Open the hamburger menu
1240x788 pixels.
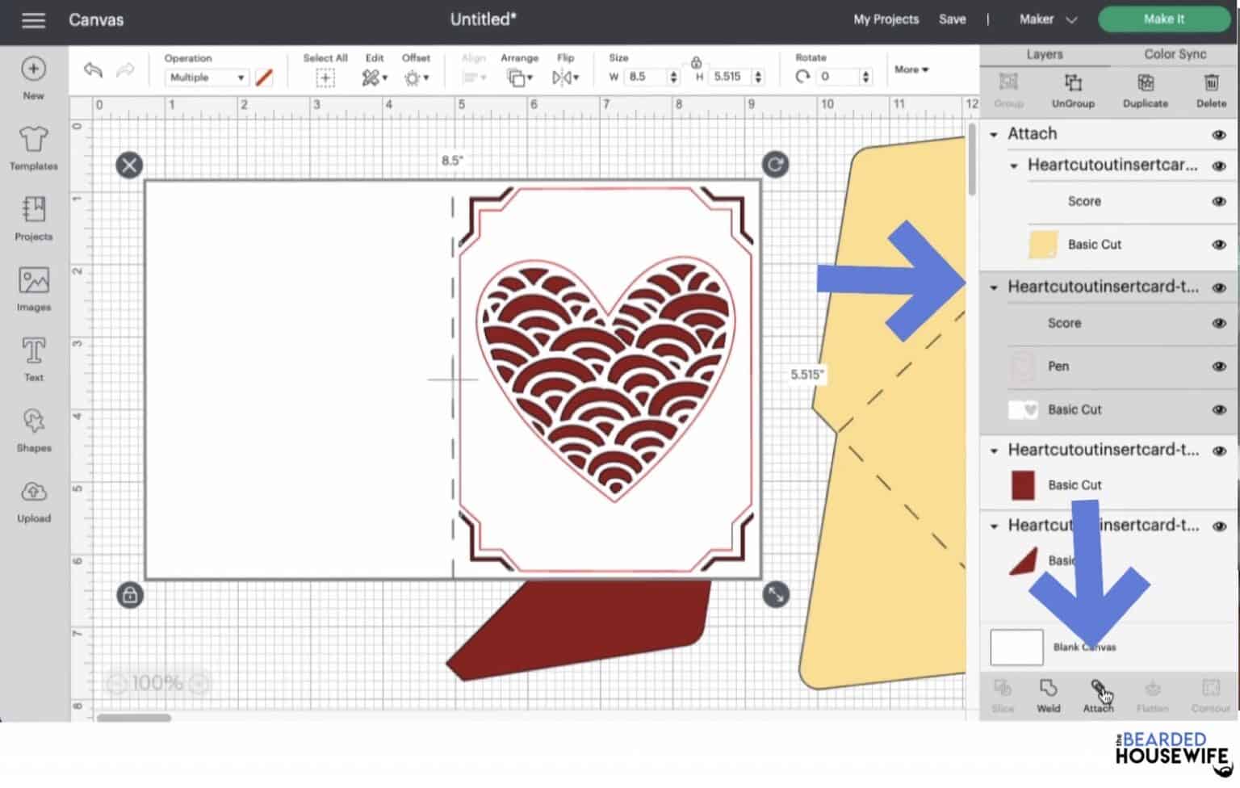33,20
